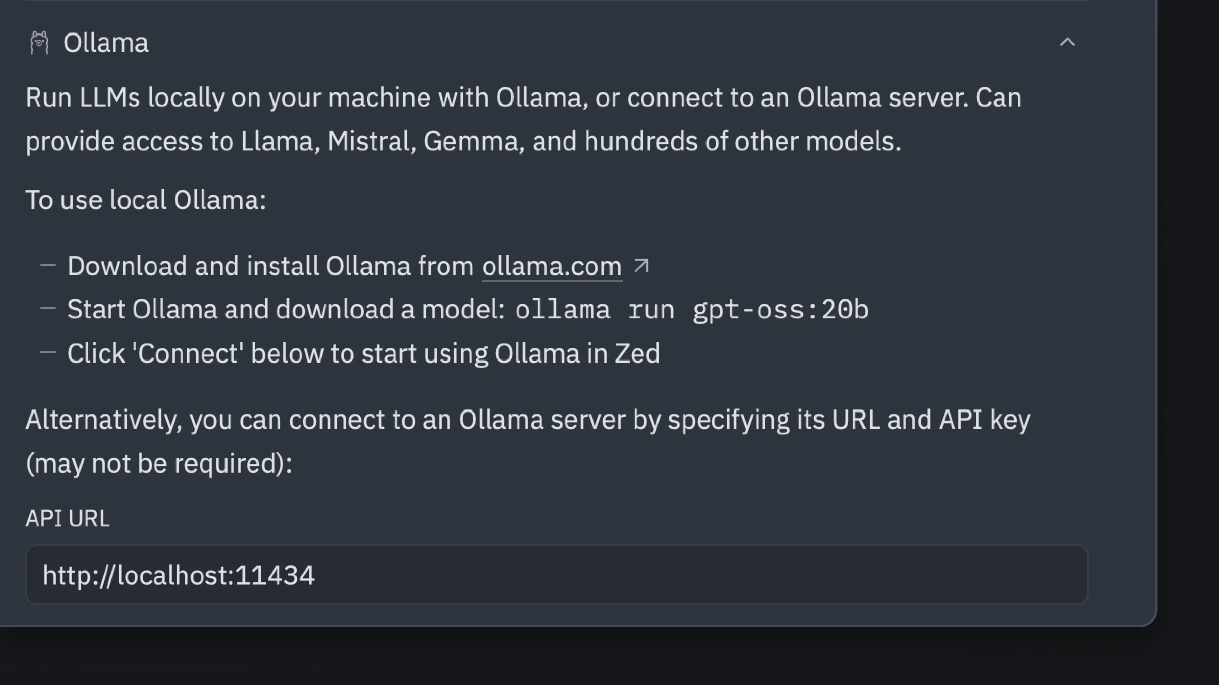
Task: Click the 'ollama run gpt-oss:20b' command text
Action: pyautogui.click(x=691, y=310)
